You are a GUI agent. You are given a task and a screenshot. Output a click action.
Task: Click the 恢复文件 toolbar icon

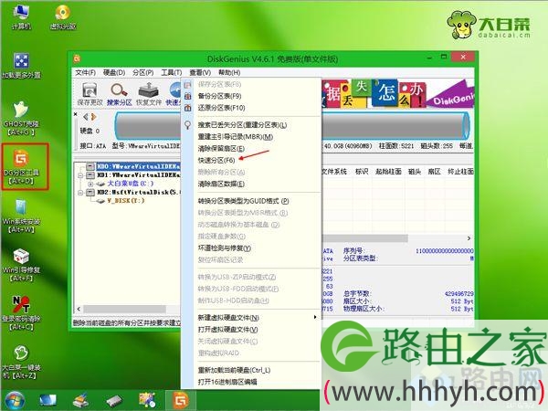[149, 94]
